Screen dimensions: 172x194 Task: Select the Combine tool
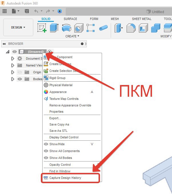156,28
